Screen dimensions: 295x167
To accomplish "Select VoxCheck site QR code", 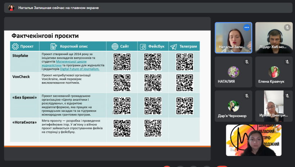I will click(122, 82).
